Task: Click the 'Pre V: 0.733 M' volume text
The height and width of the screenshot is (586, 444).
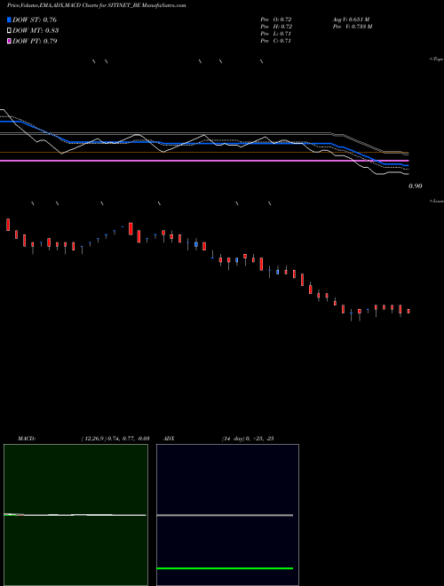Action: (x=353, y=27)
